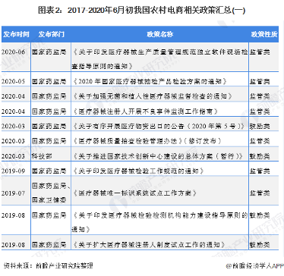Select policy '关于扩大医疗器械注册人制度试点工作的通知'

[x=149, y=245]
